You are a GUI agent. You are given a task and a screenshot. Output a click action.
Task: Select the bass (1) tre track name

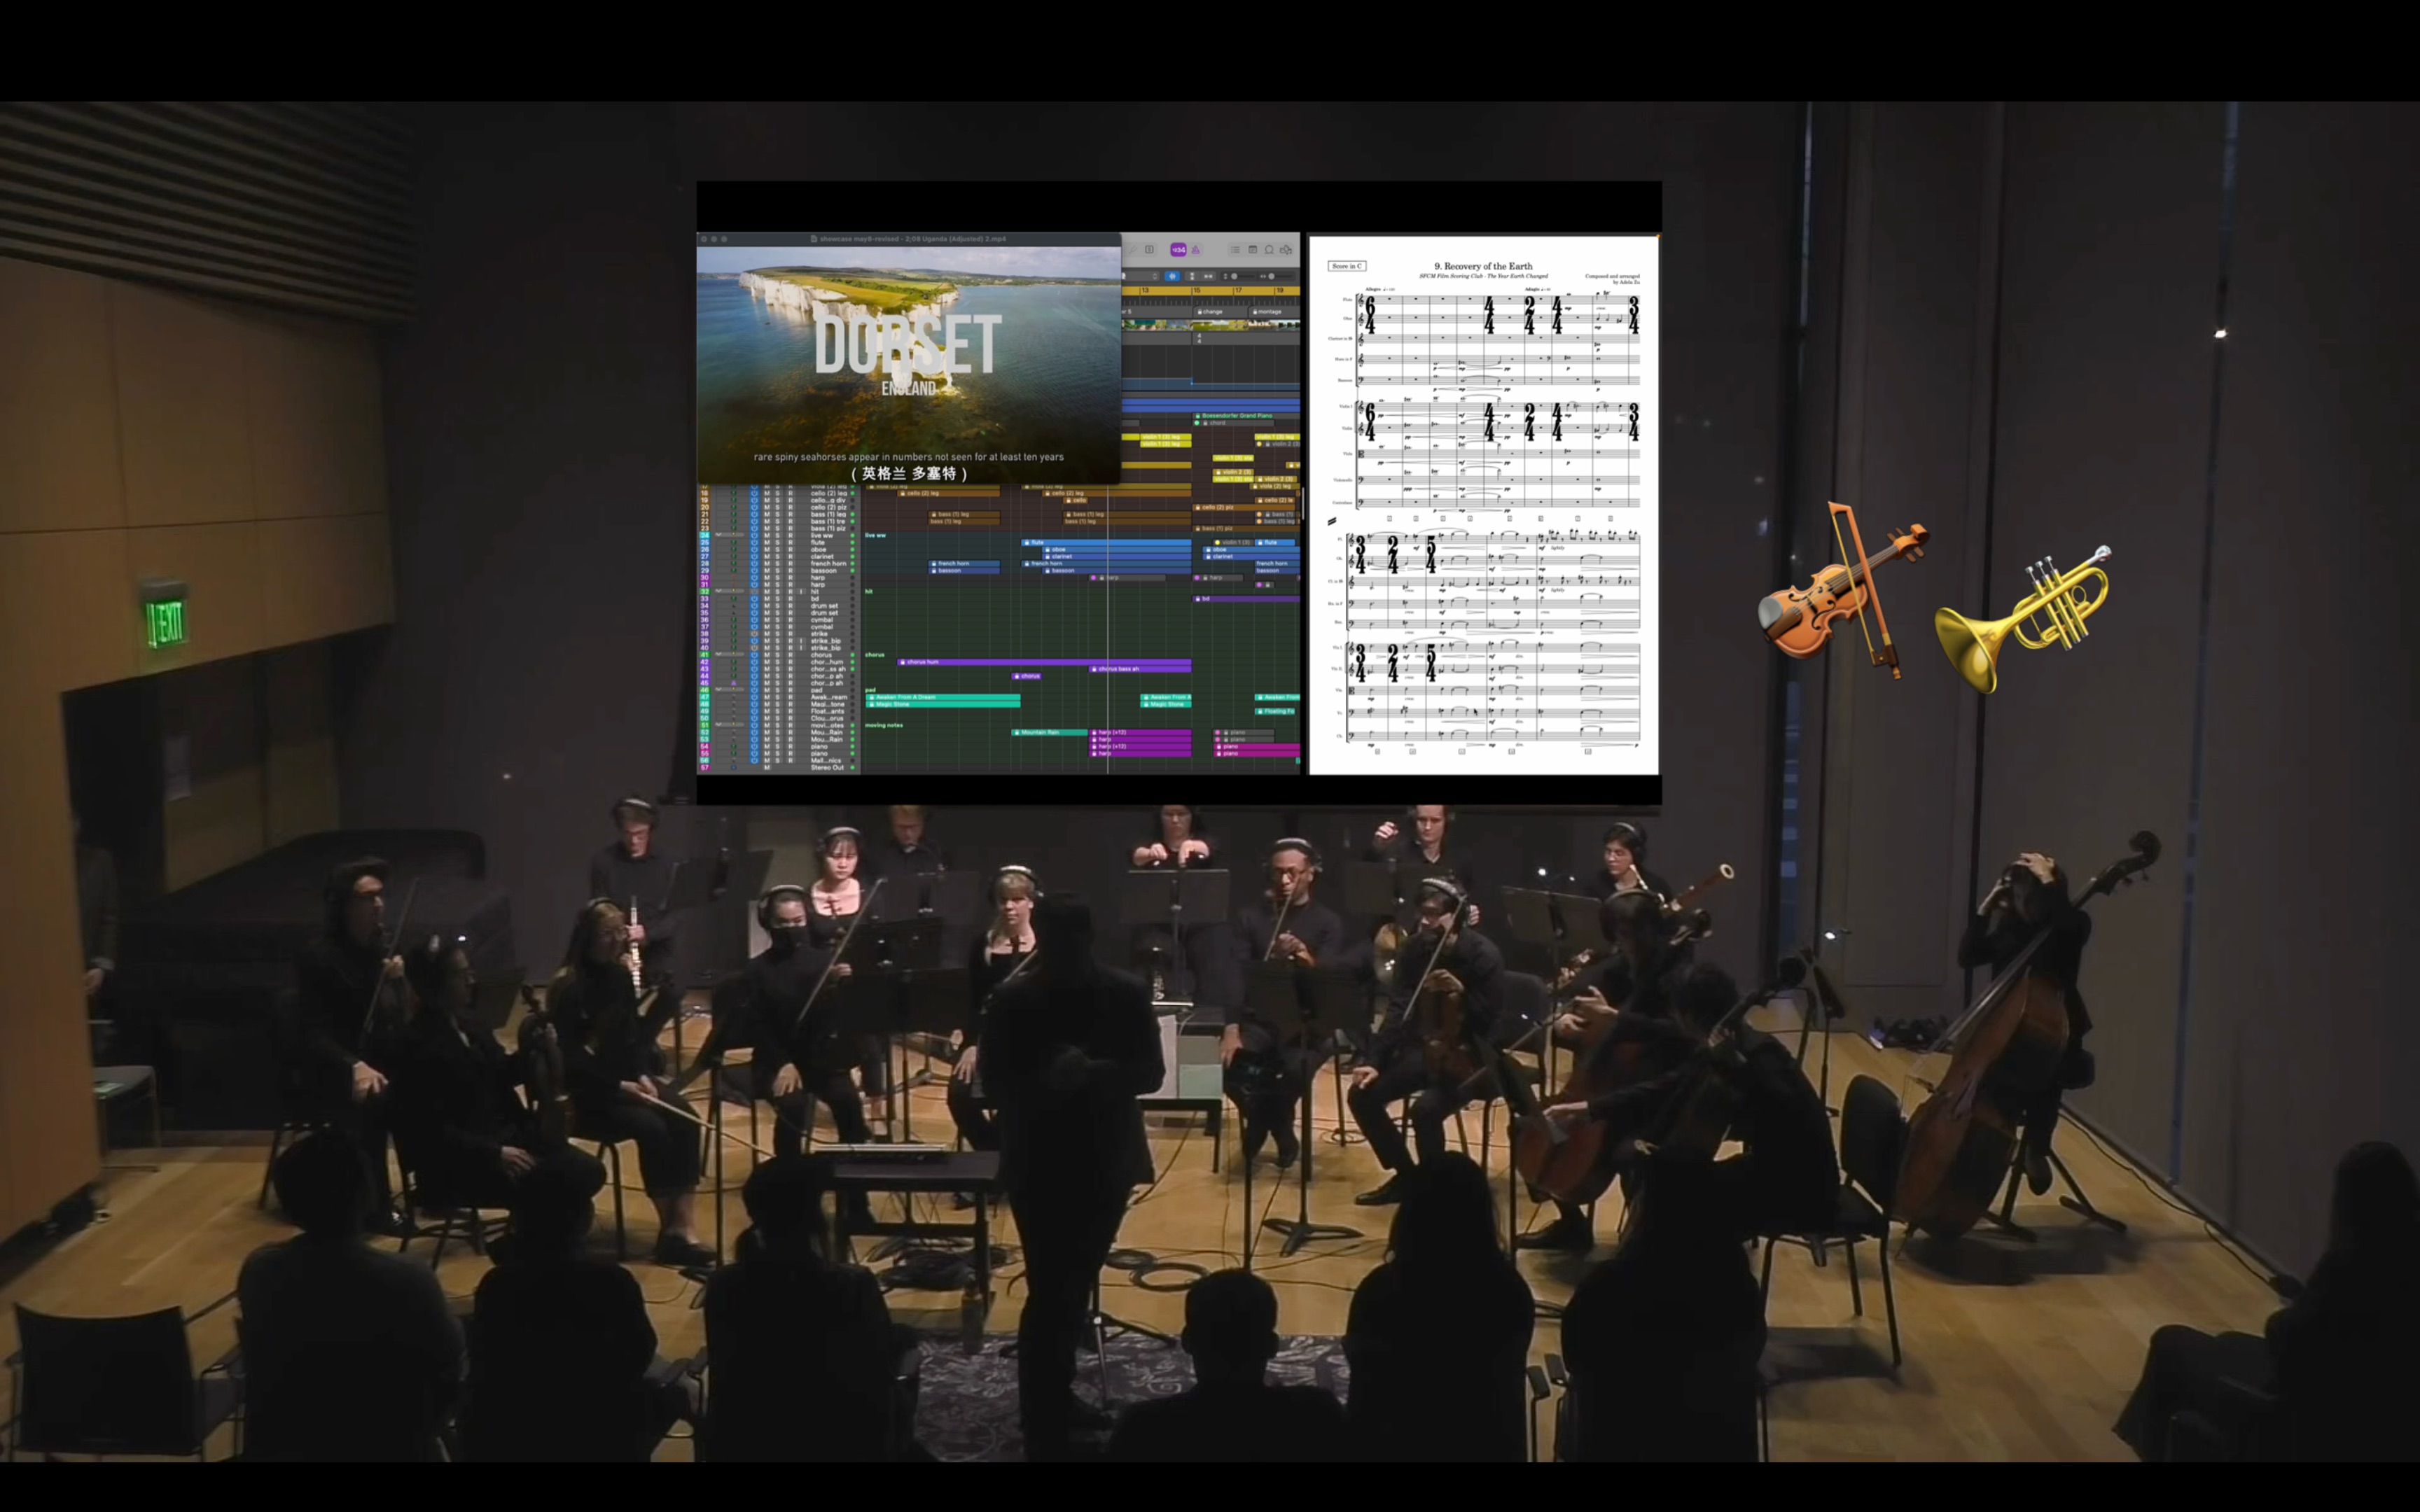(x=828, y=522)
